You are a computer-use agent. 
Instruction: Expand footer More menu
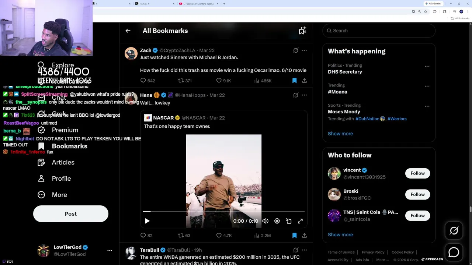coord(382,260)
